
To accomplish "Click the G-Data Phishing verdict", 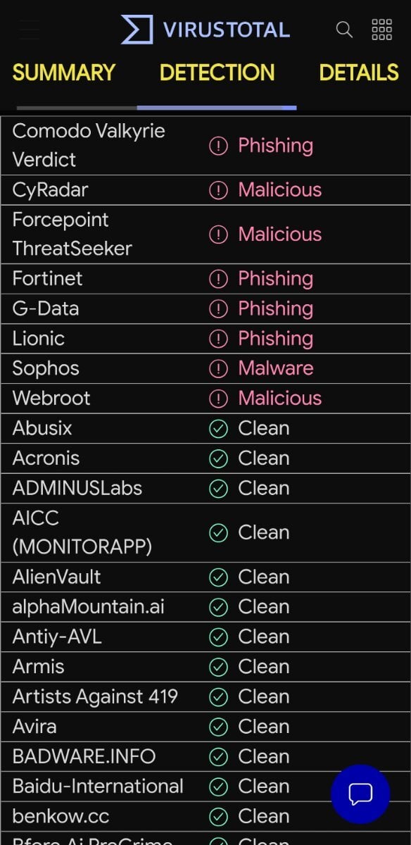I will [x=275, y=308].
